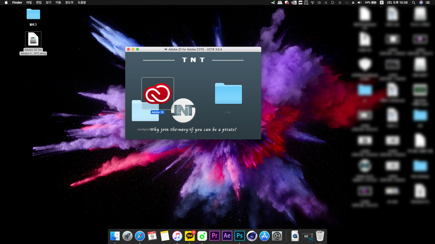The width and height of the screenshot is (435, 244).
Task: Click the installer window title bar text
Action: pos(195,49)
